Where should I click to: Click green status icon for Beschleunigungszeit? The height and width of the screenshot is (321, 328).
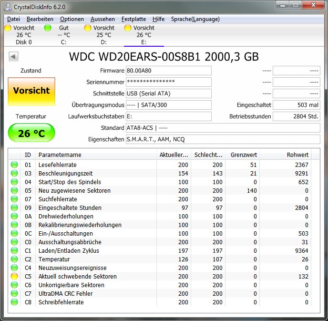click(14, 173)
